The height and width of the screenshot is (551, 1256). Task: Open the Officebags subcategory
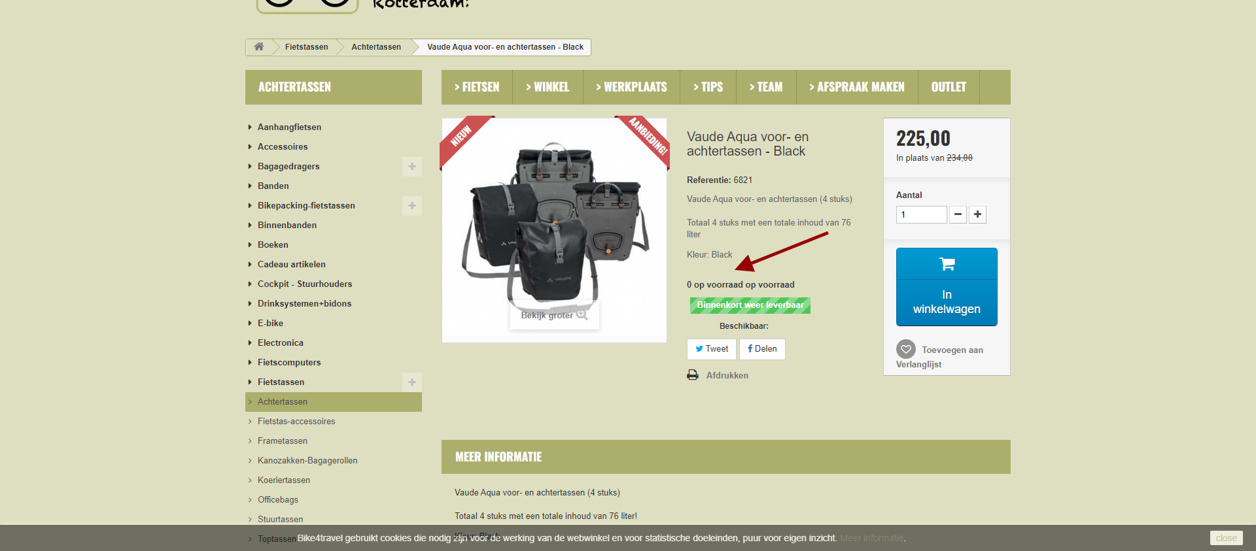coord(277,500)
